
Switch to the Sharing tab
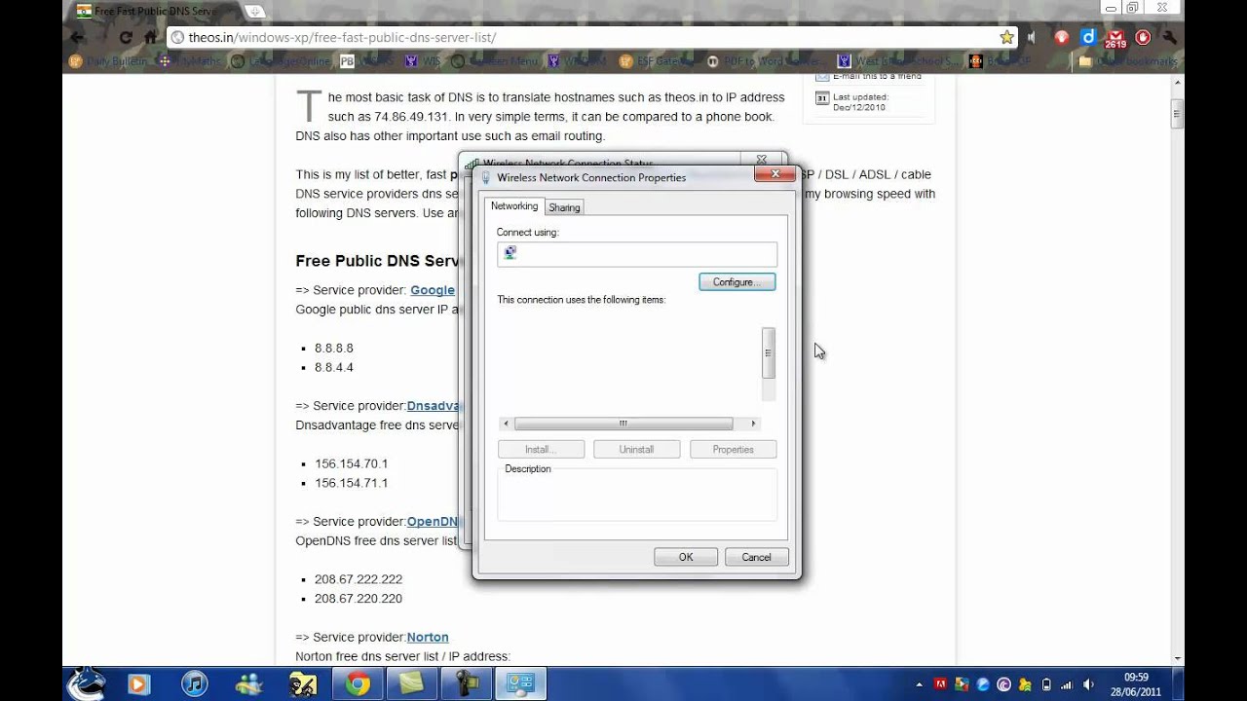point(564,207)
